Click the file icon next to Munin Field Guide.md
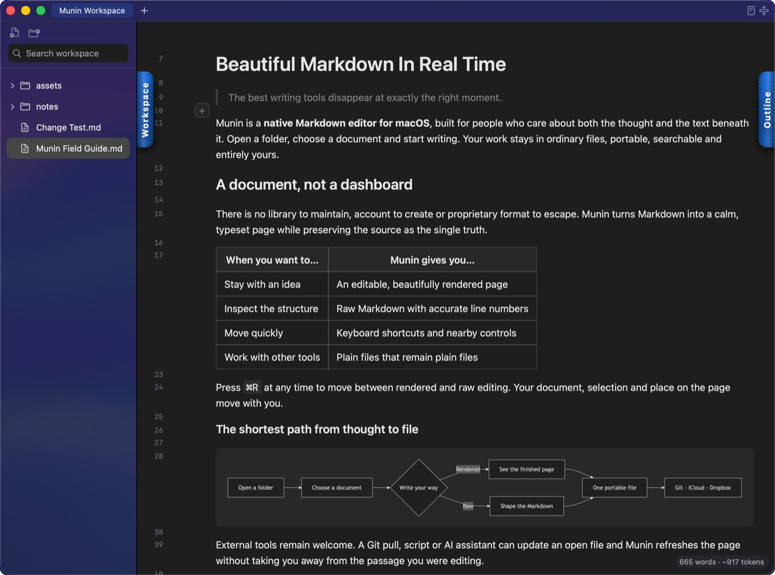Screen dimensions: 775x575 click(25, 148)
